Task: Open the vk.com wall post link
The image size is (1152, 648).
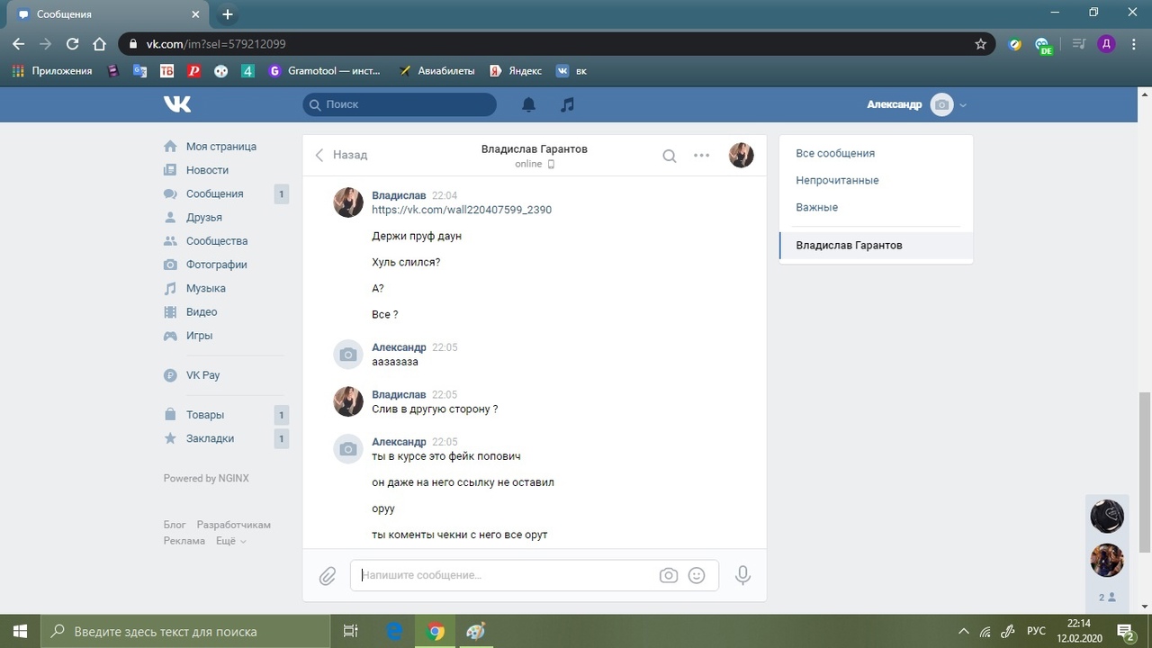Action: coord(462,210)
